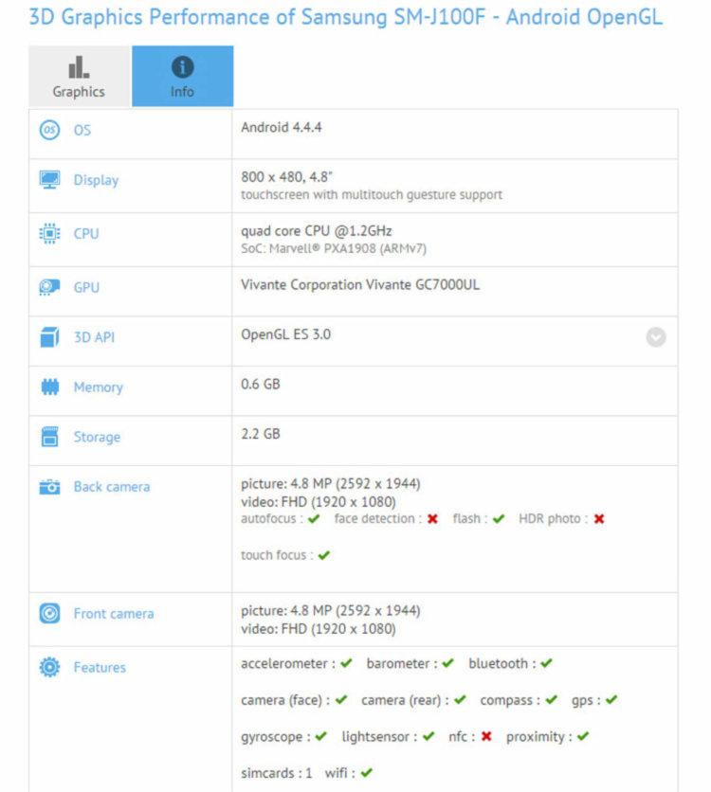Click the SoC: Marvell PXA1908 text
Viewport: 711px width, 792px height.
click(x=334, y=248)
